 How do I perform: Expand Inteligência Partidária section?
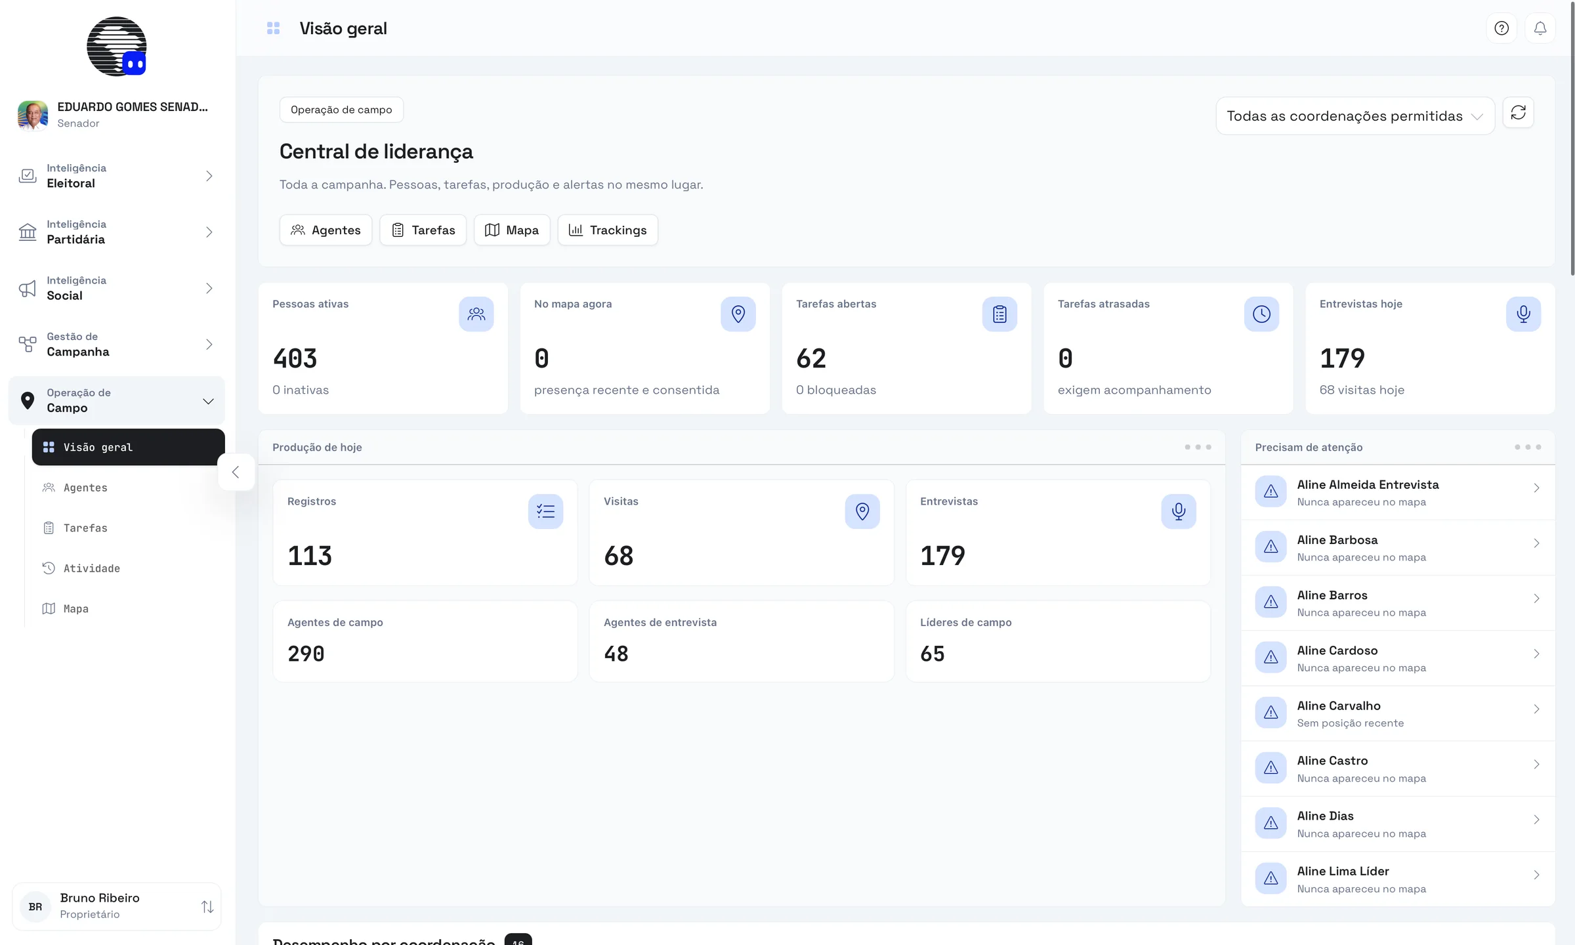[x=117, y=232]
